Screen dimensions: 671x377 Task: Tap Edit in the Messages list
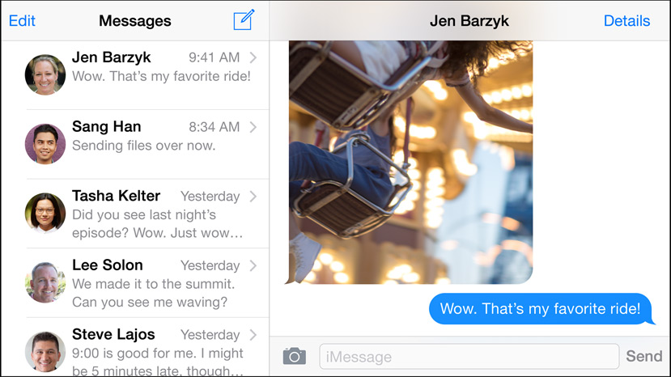pyautogui.click(x=22, y=21)
